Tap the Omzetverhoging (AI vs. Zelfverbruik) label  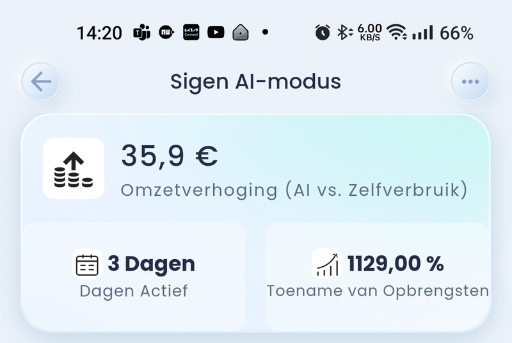pos(294,190)
